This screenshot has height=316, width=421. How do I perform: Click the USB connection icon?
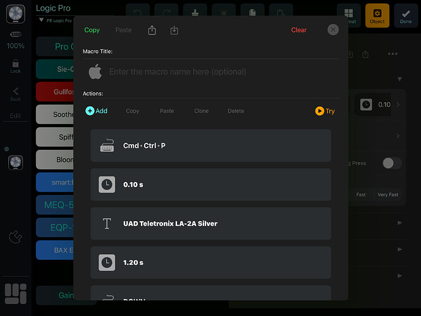tap(16, 34)
